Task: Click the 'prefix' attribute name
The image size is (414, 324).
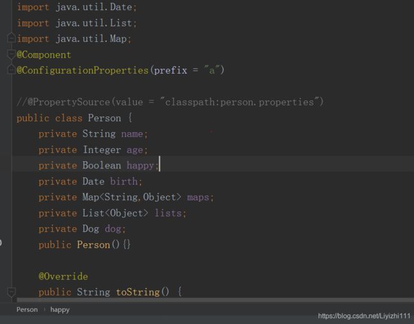Action: (171, 71)
